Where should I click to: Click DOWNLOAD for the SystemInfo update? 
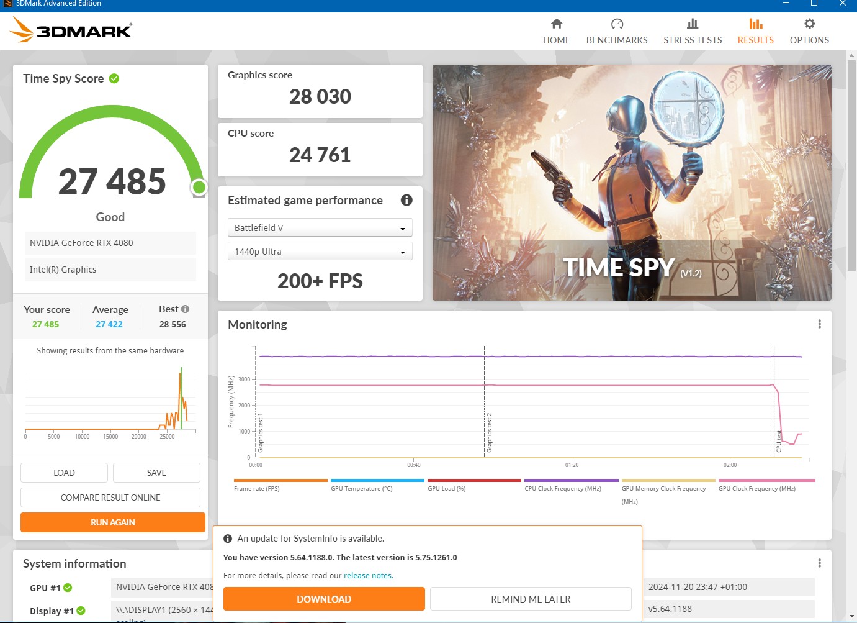click(x=324, y=599)
